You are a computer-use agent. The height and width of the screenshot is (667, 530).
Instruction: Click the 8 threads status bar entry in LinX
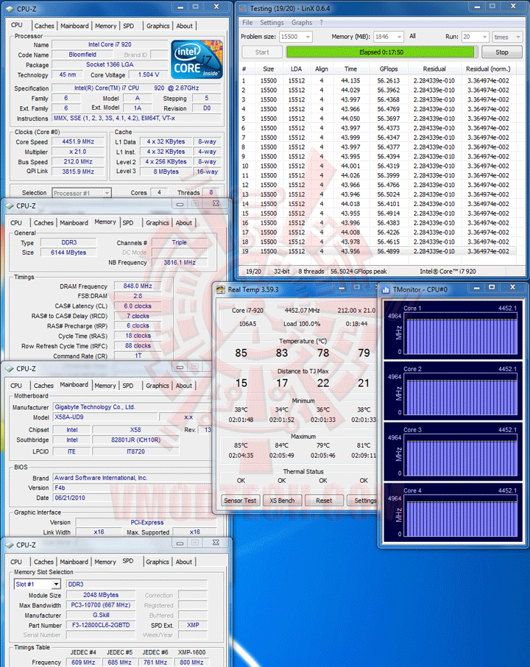click(311, 272)
